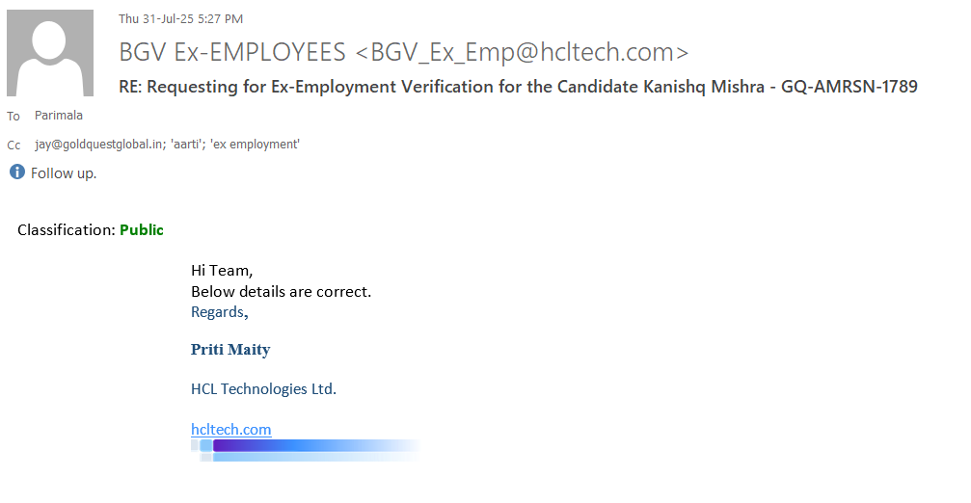
Task: Open the hcltech.com hyperlink
Action: click(230, 430)
